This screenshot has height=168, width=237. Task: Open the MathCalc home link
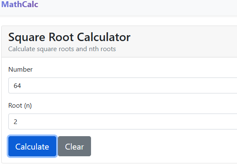click(x=20, y=4)
